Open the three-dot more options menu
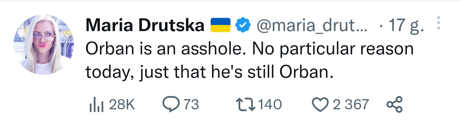 (x=439, y=23)
